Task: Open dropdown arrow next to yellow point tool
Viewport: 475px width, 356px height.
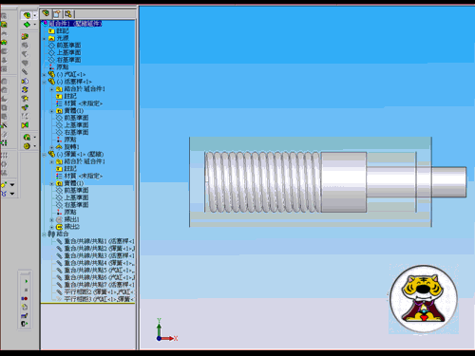Action: [12, 184]
